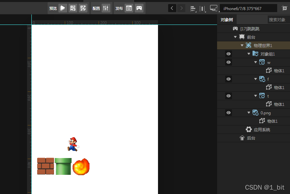Viewport: 290px width, 194px height.
Task: Open QR code preview icon
Action: pos(73,8)
